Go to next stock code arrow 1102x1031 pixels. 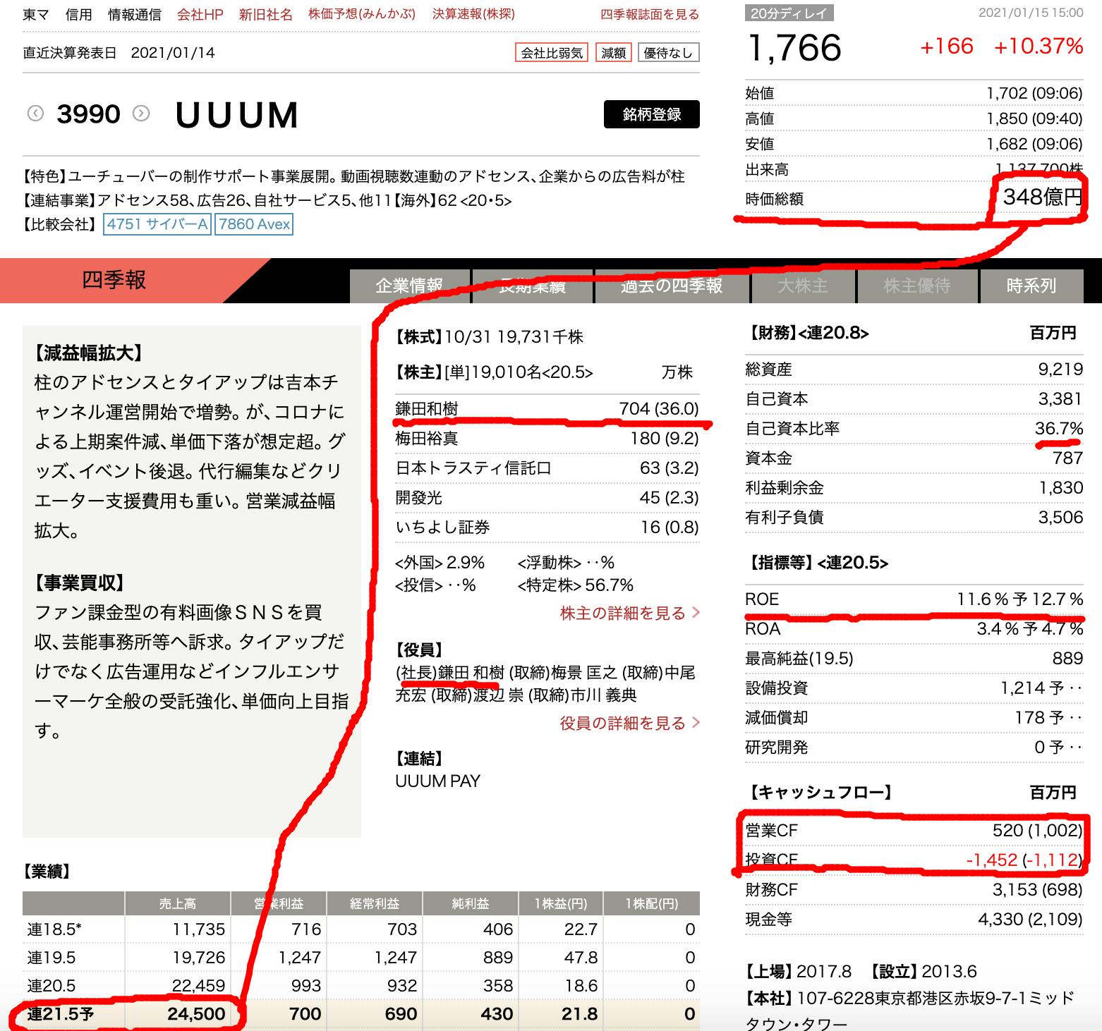pyautogui.click(x=141, y=114)
